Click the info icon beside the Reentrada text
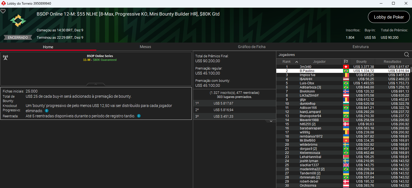 click(x=139, y=116)
